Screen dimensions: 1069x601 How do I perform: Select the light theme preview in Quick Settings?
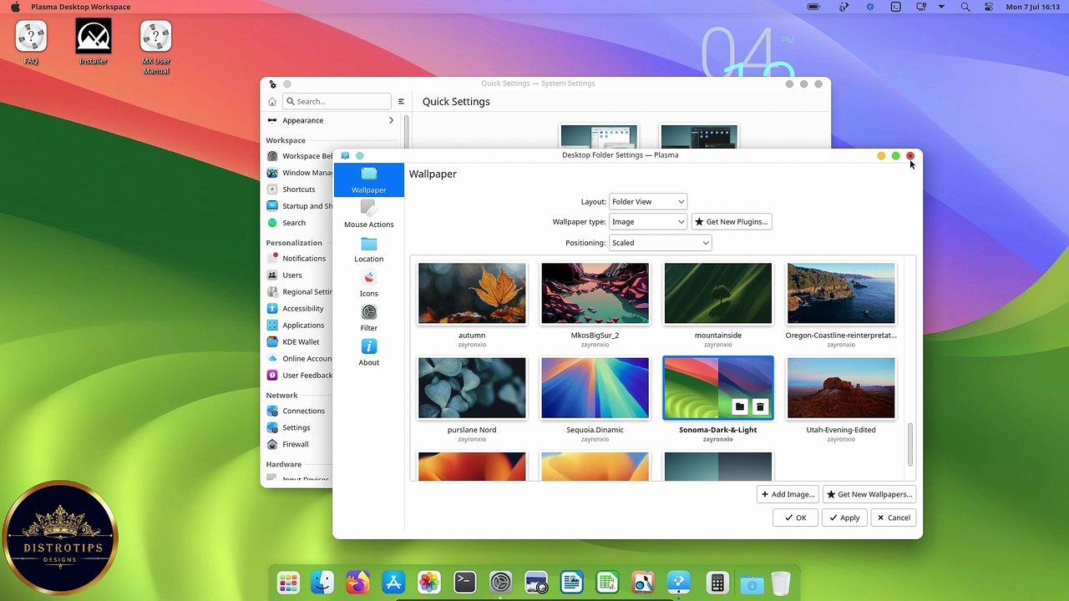[x=599, y=138]
